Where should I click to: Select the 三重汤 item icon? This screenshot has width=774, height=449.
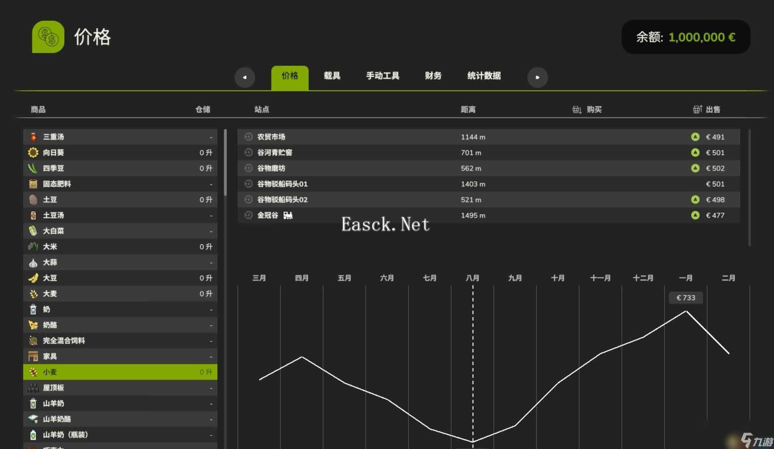(x=33, y=137)
